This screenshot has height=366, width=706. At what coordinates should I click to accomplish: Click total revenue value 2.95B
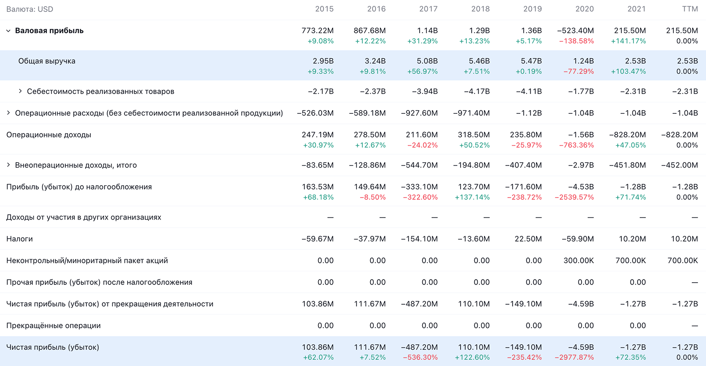pyautogui.click(x=323, y=61)
